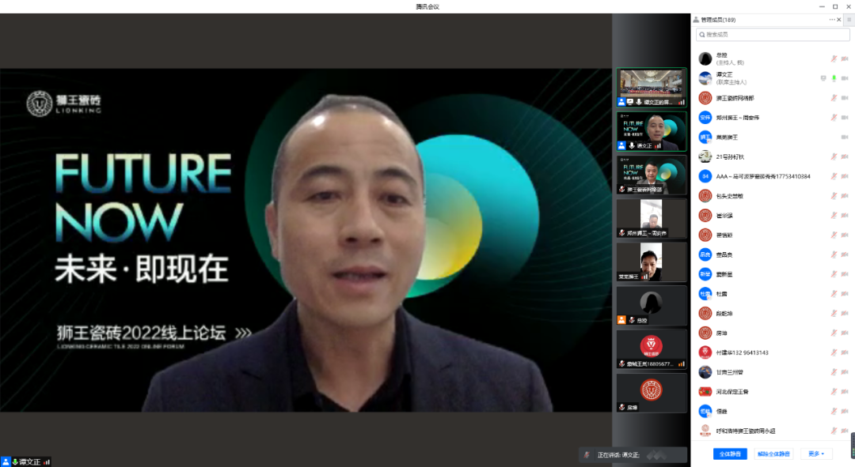
Task: Click the 解除全体静音 button
Action: [773, 454]
